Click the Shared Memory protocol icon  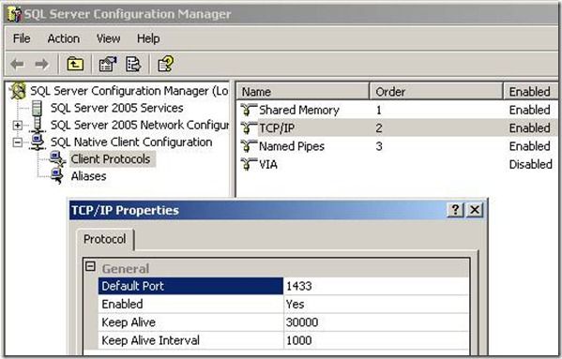[x=248, y=110]
